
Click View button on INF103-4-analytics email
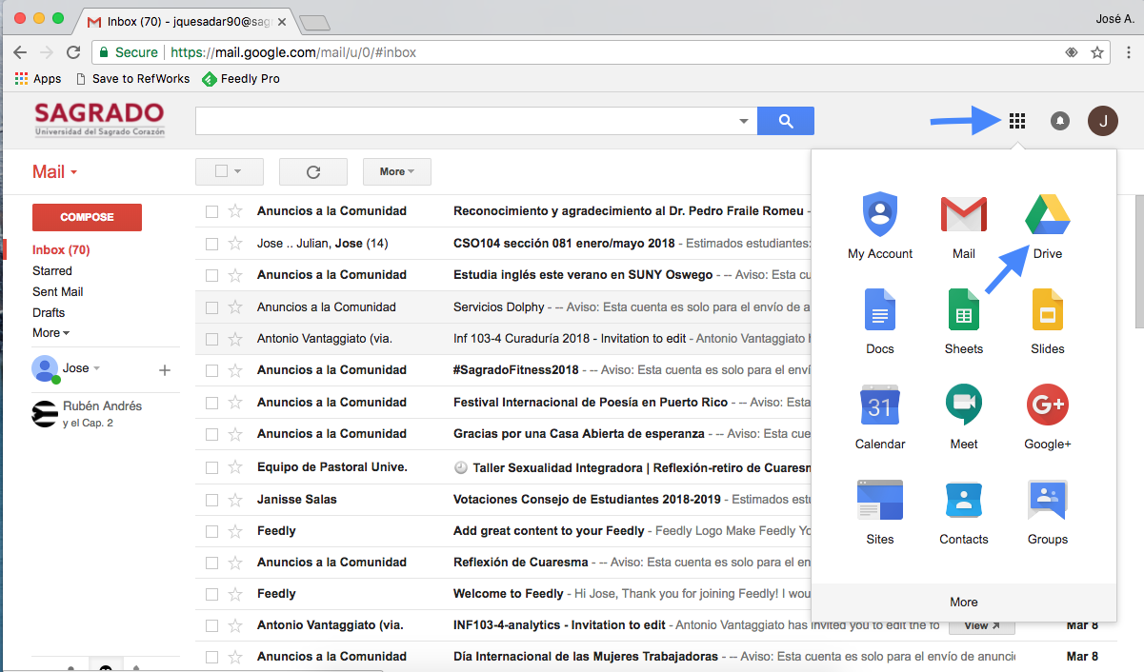[982, 625]
